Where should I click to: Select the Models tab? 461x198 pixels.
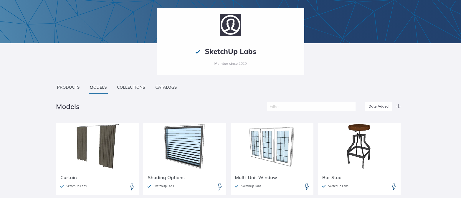point(98,87)
